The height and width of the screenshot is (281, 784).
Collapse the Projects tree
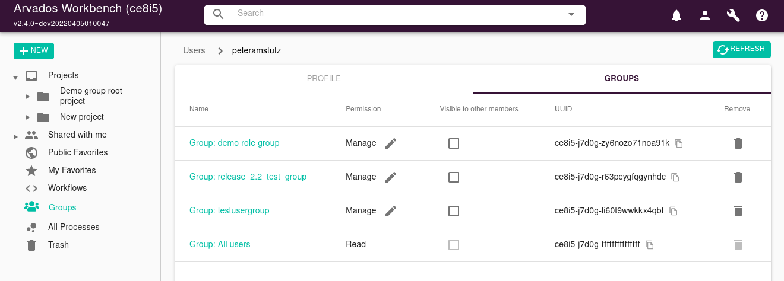coord(15,76)
